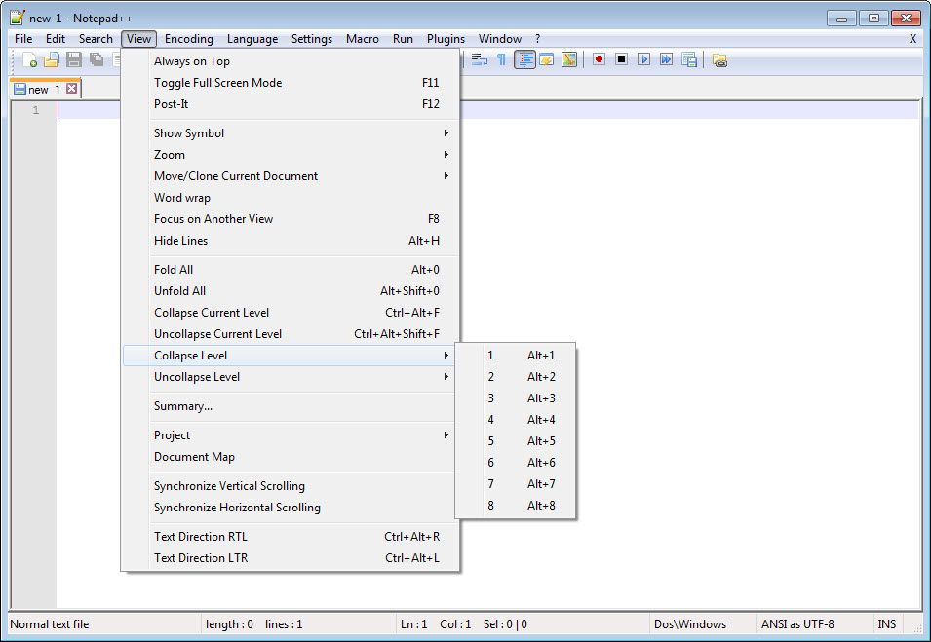Expand the Project submenu
Screen dimensions: 931x642
[290, 434]
